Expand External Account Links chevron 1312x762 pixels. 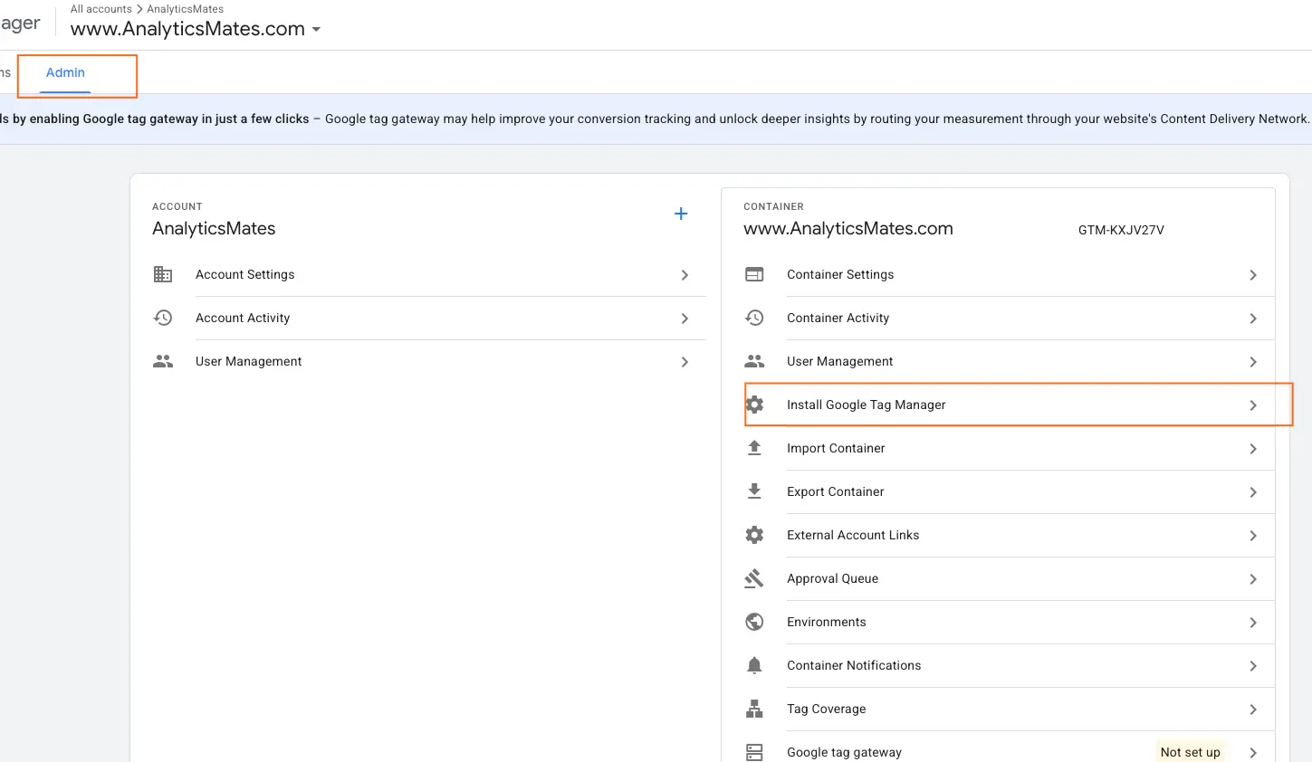1253,536
